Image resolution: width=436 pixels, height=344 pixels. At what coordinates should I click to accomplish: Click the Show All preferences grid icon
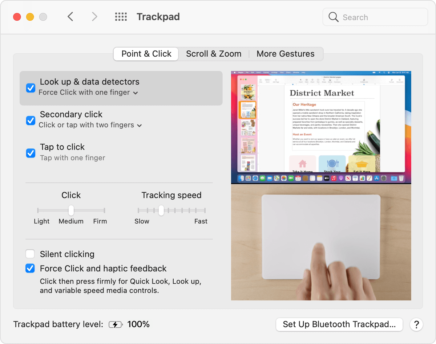(121, 16)
